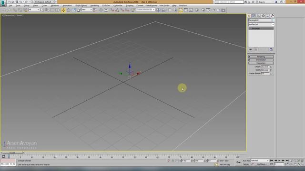
Task: Click Add Time Tag label
Action: tap(224, 165)
